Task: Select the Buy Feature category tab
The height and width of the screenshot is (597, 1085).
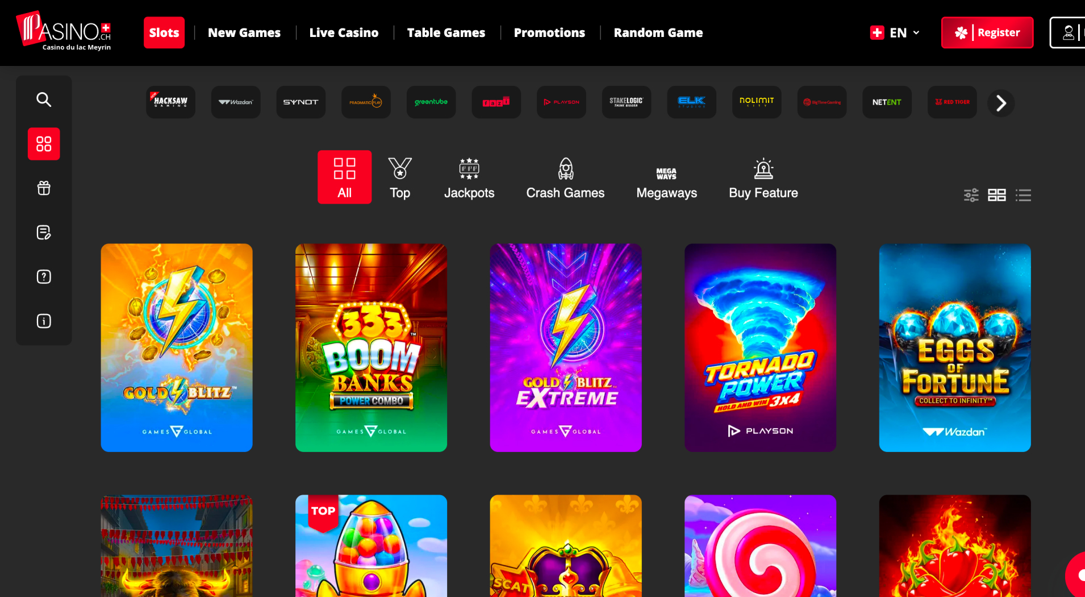Action: pyautogui.click(x=763, y=178)
